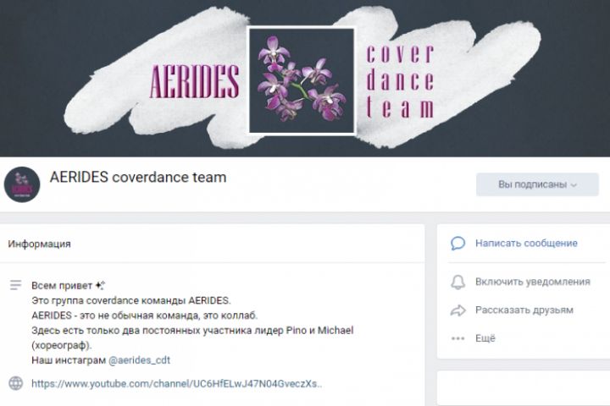The width and height of the screenshot is (610, 406).
Task: Click the Информация section header
Action: pyautogui.click(x=39, y=244)
